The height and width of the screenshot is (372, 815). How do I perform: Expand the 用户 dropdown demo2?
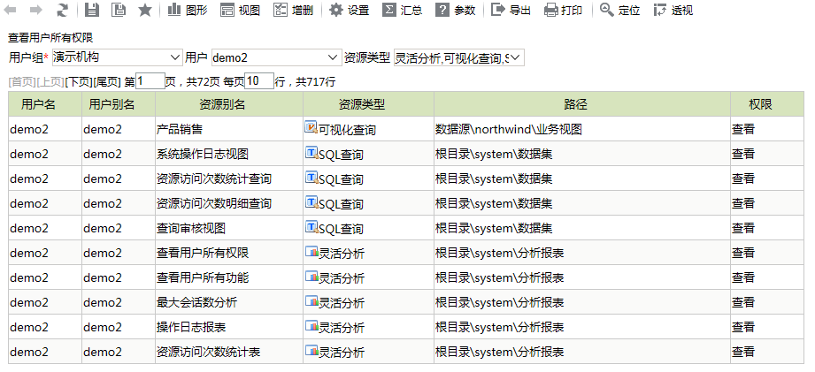276,57
